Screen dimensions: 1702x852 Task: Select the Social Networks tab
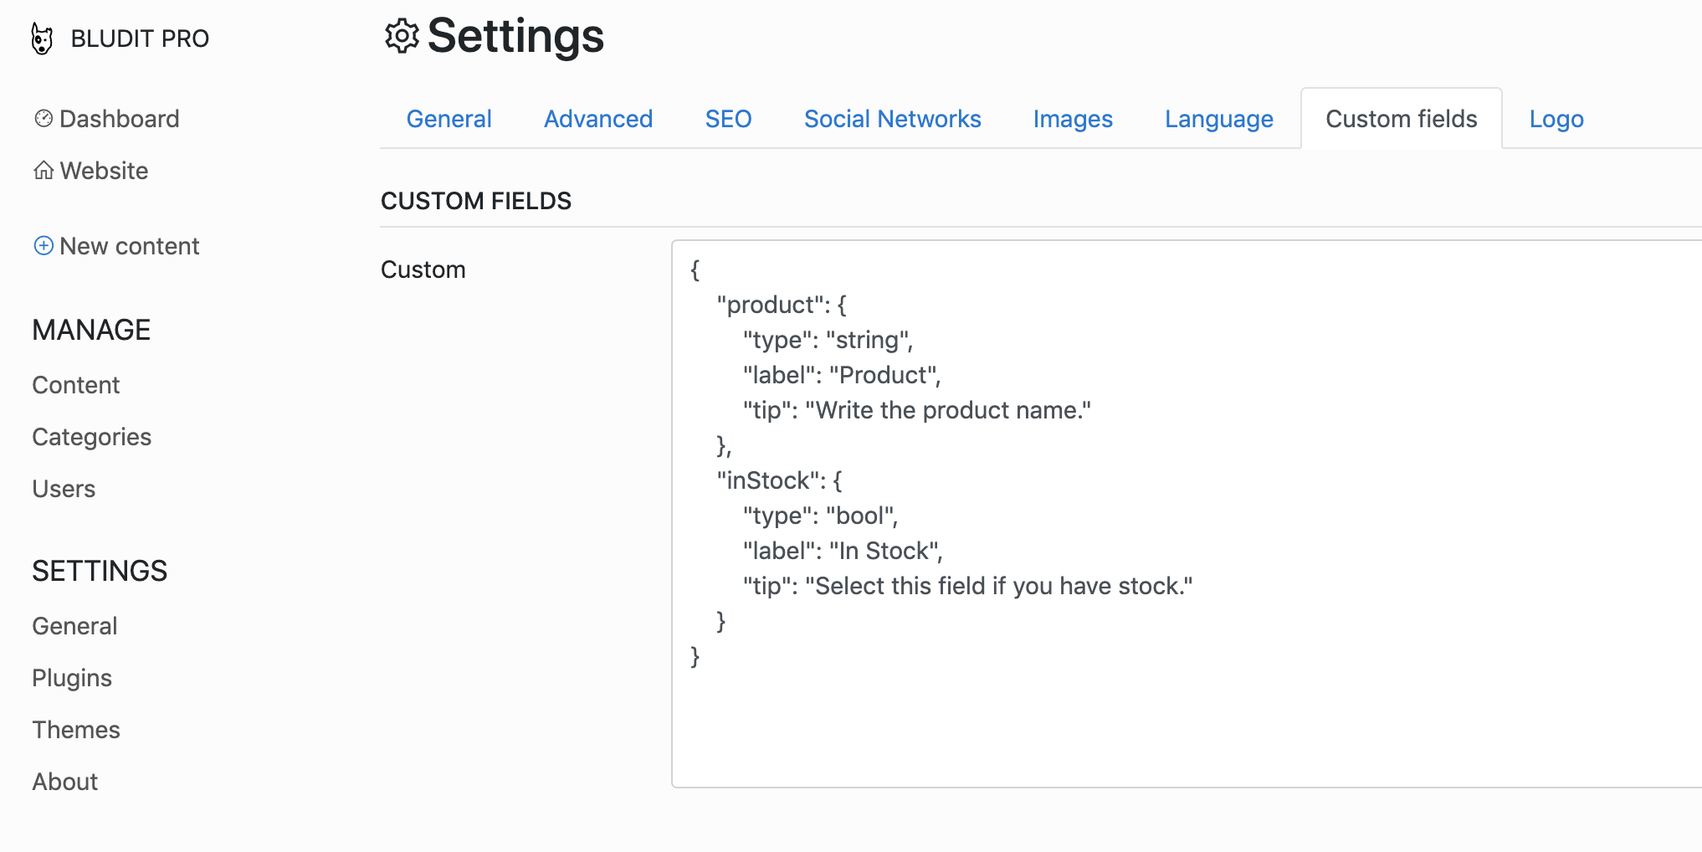click(892, 119)
